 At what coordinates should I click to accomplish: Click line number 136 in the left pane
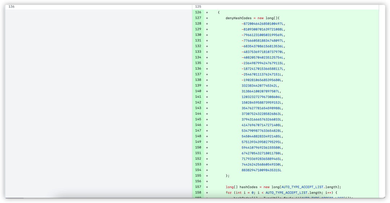tap(12, 6)
